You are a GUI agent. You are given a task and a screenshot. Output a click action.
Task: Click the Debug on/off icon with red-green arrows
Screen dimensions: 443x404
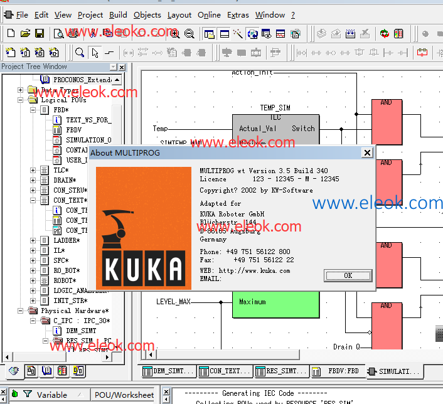(384, 34)
